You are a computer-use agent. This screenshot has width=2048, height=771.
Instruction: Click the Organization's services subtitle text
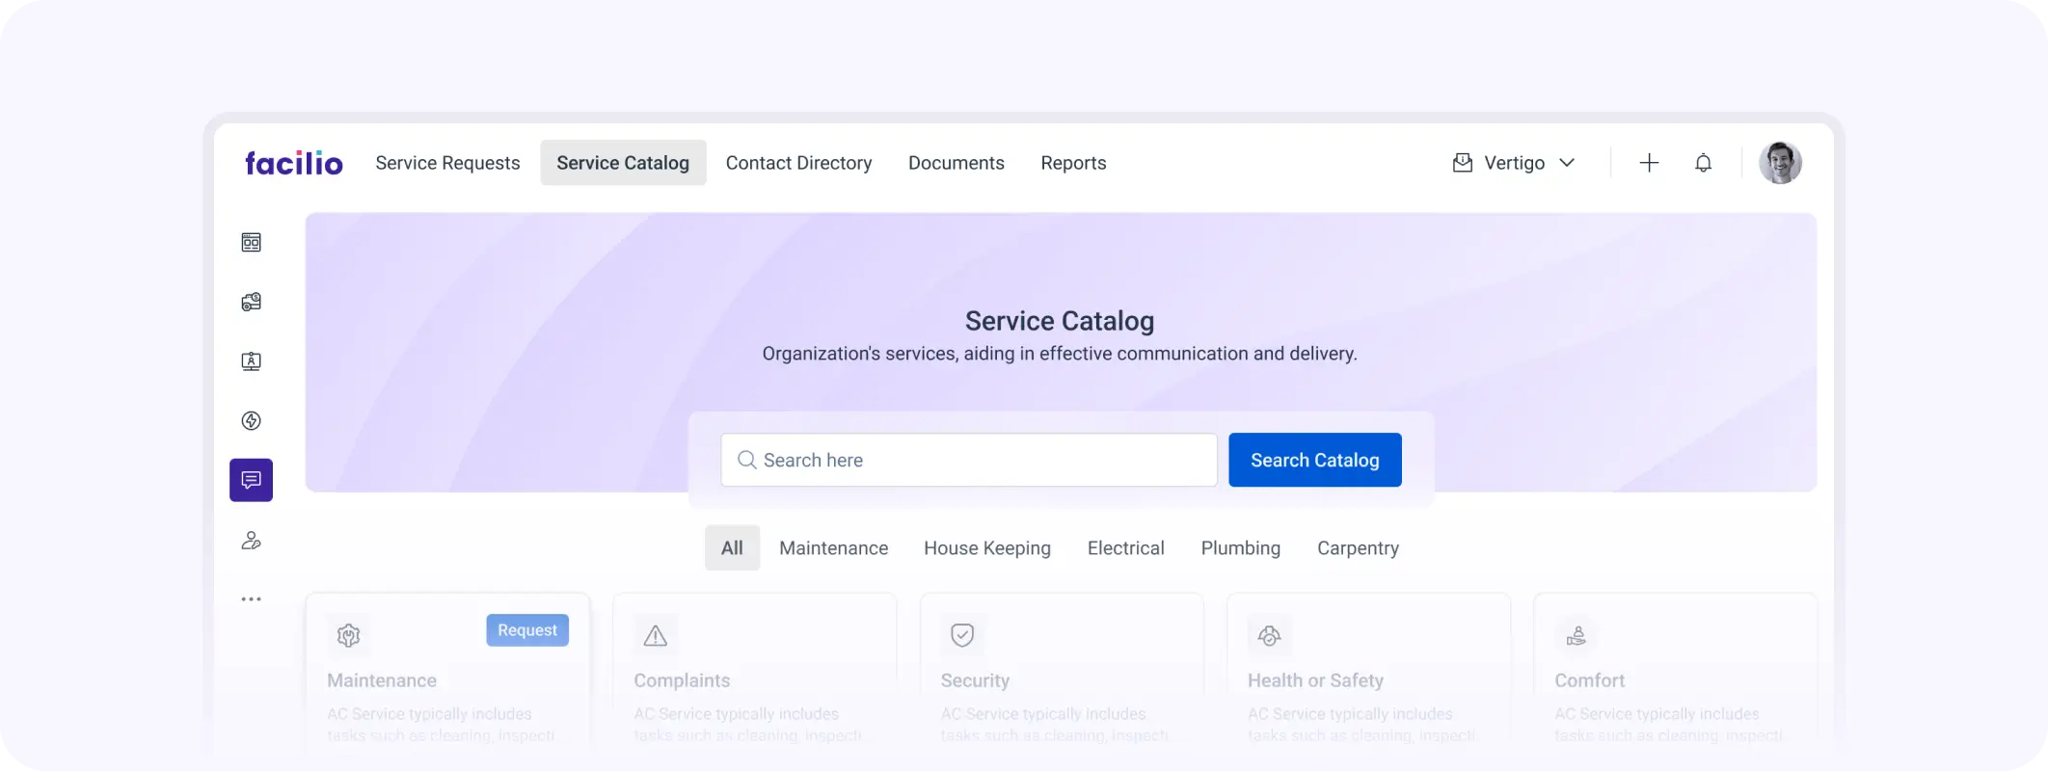click(1060, 354)
